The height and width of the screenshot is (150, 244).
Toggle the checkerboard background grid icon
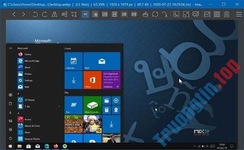tap(217, 15)
